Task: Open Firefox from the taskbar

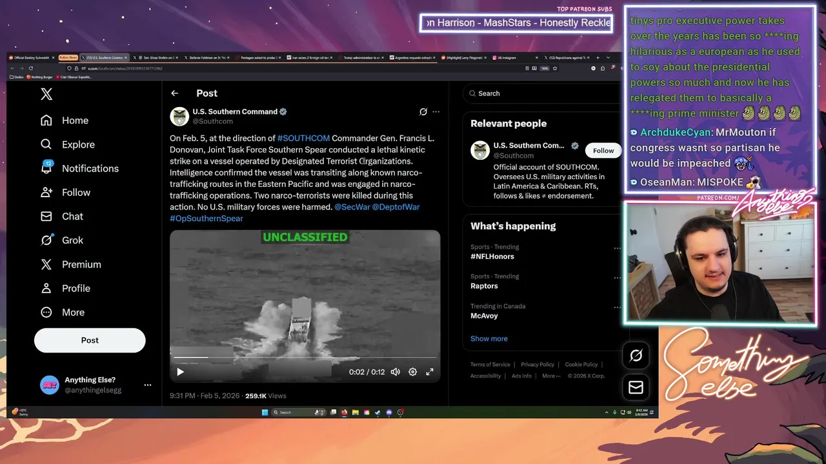Action: click(x=345, y=412)
